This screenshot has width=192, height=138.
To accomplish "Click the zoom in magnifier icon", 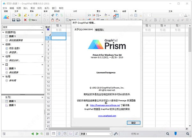I will click(188, 134).
